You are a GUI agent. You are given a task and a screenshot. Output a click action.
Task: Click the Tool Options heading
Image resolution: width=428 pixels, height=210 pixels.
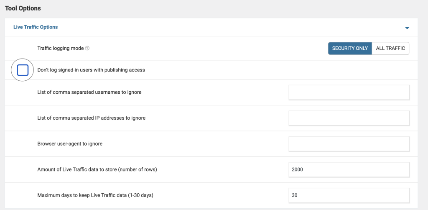point(23,8)
